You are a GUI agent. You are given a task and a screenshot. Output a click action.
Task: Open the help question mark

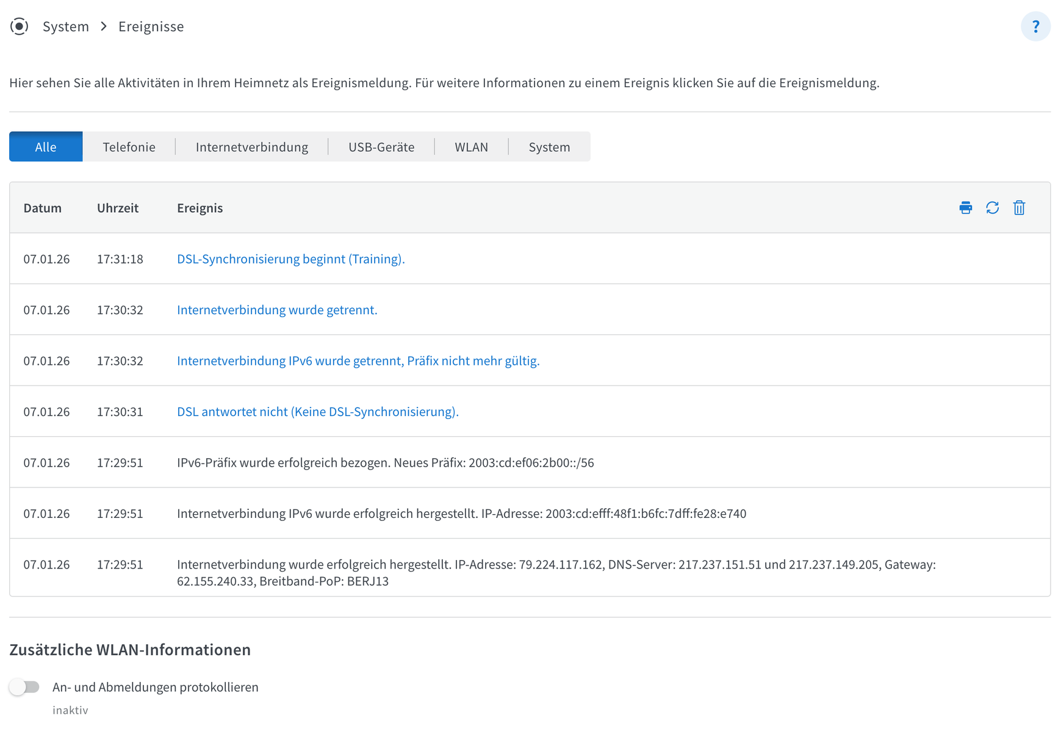1035,27
